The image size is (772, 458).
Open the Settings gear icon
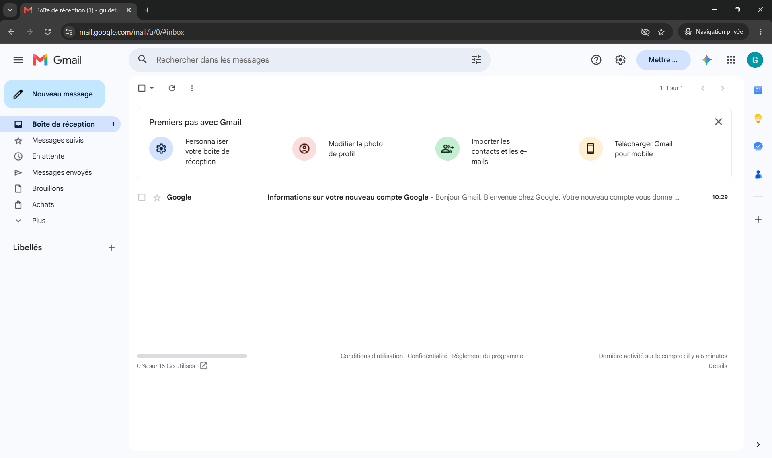pyautogui.click(x=620, y=60)
